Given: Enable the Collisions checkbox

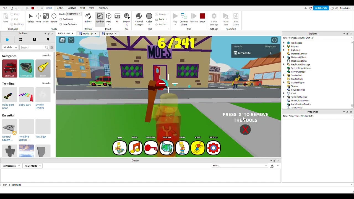Looking at the screenshot, I should click(x=61, y=19).
